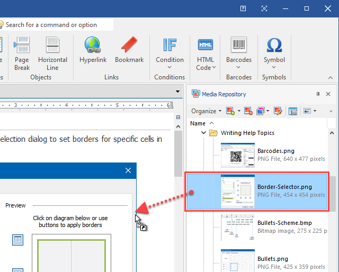Click the Bullets-Scheme.bmp thumbnail
339x272 pixels.
pos(238,227)
